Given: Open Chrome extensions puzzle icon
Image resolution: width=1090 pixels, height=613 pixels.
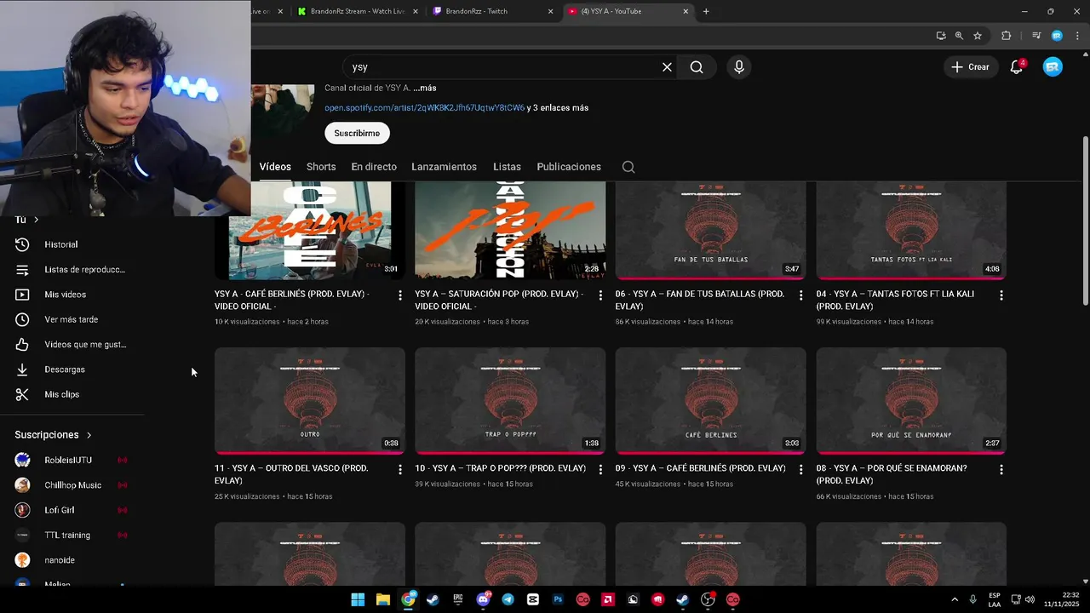Looking at the screenshot, I should click(x=1006, y=36).
